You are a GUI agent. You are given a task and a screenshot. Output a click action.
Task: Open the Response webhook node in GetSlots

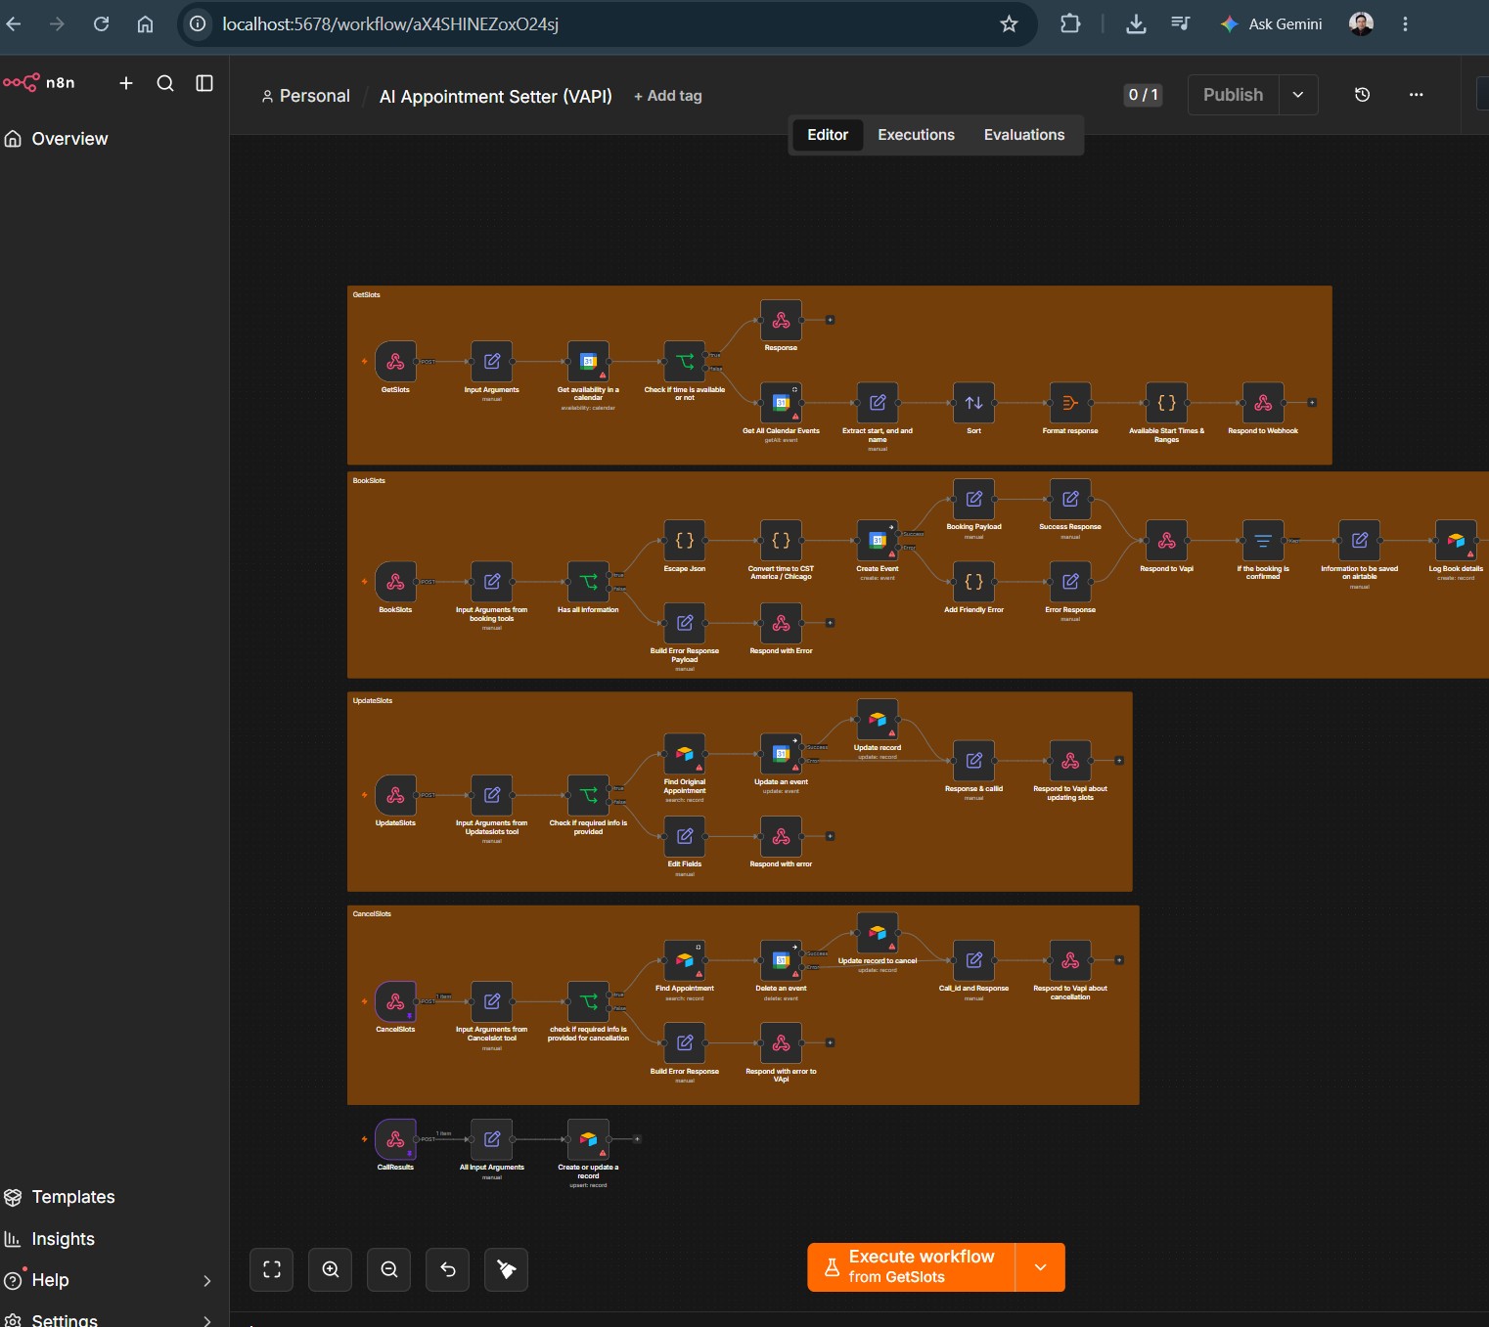781,320
